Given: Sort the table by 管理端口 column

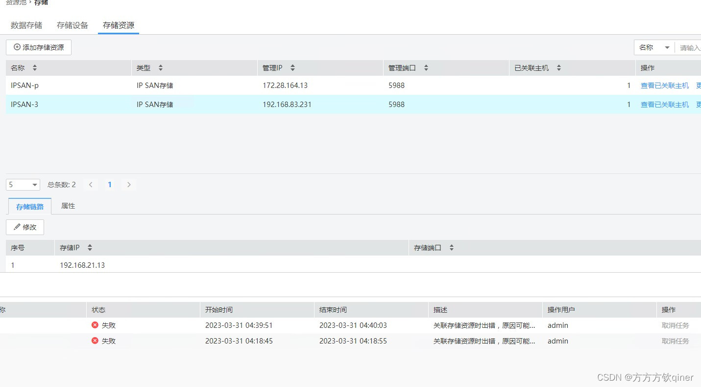Looking at the screenshot, I should click(426, 68).
